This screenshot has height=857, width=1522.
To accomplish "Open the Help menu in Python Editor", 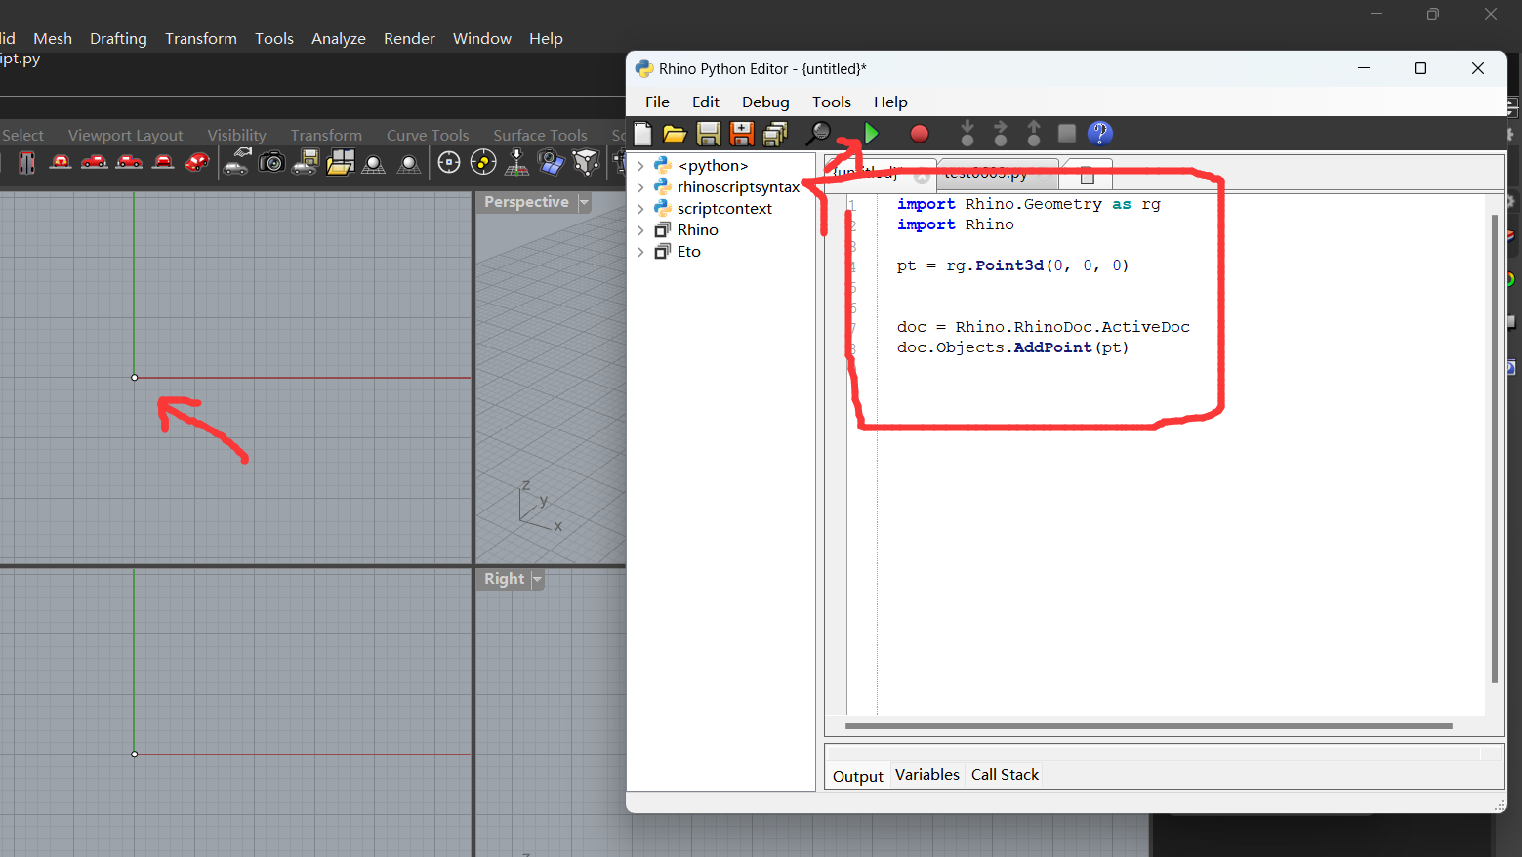I will 890,102.
